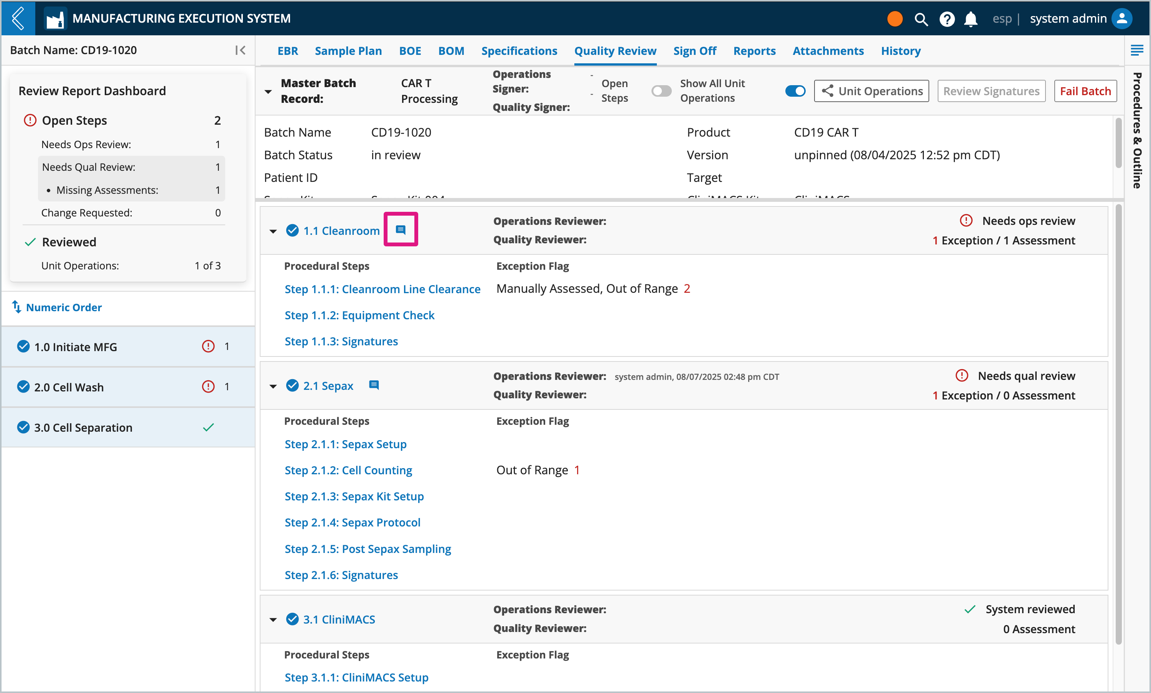This screenshot has width=1151, height=693.
Task: Click the Needs ops review alert icon
Action: coord(966,220)
